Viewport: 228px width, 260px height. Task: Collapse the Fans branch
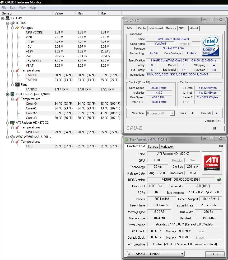point(12,85)
